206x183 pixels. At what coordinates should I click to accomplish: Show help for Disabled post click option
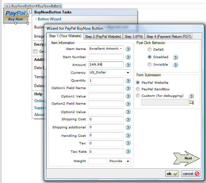pyautogui.click(x=175, y=57)
